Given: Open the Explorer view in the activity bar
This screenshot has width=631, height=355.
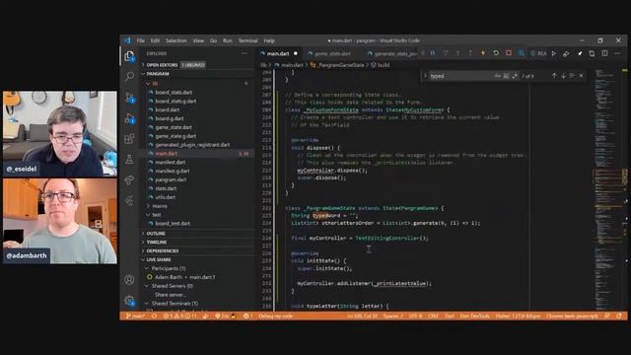Looking at the screenshot, I should click(129, 56).
